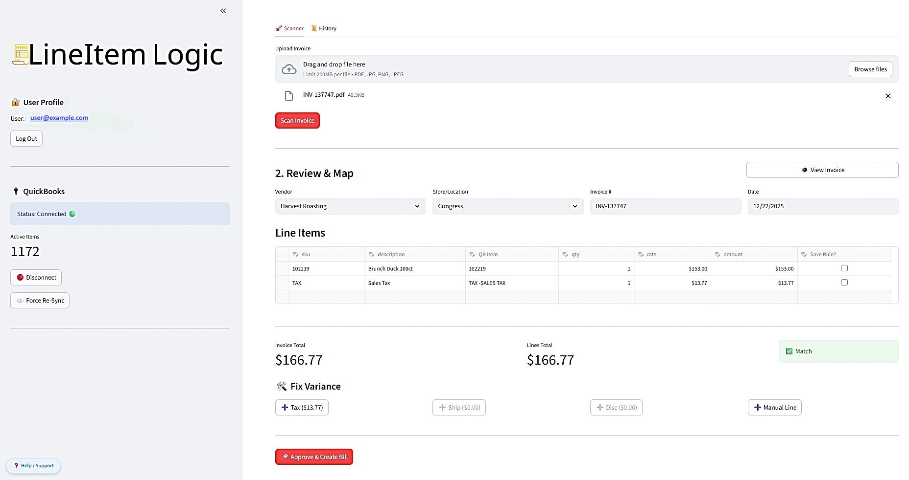This screenshot has width=909, height=480.
Task: Click the cloud upload icon in the drop zone
Action: pyautogui.click(x=289, y=68)
